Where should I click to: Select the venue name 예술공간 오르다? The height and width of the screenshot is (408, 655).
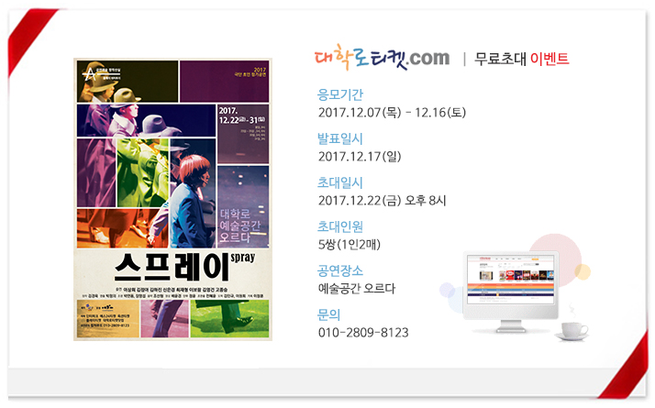click(356, 288)
